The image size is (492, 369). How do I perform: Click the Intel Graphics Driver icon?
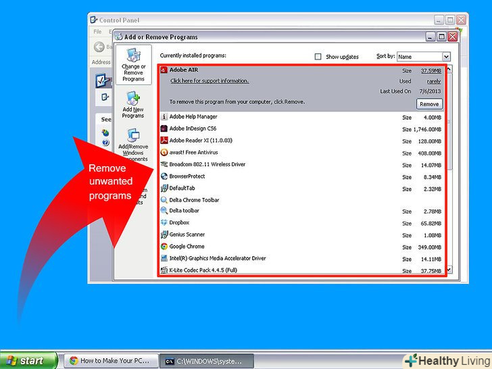click(x=164, y=258)
